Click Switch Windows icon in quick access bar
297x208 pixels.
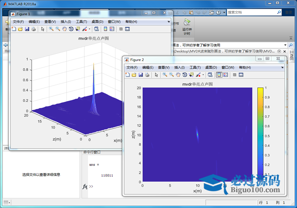pyautogui.click(x=211, y=12)
